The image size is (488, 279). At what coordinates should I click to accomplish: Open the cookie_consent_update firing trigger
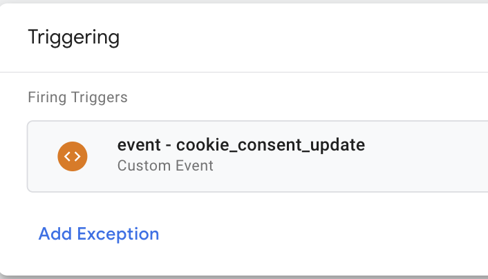click(x=257, y=157)
